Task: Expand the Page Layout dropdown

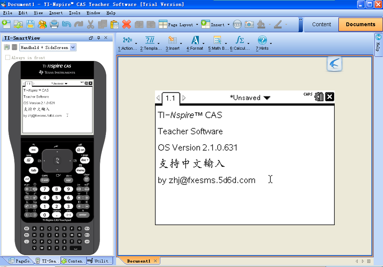Action: (x=197, y=25)
